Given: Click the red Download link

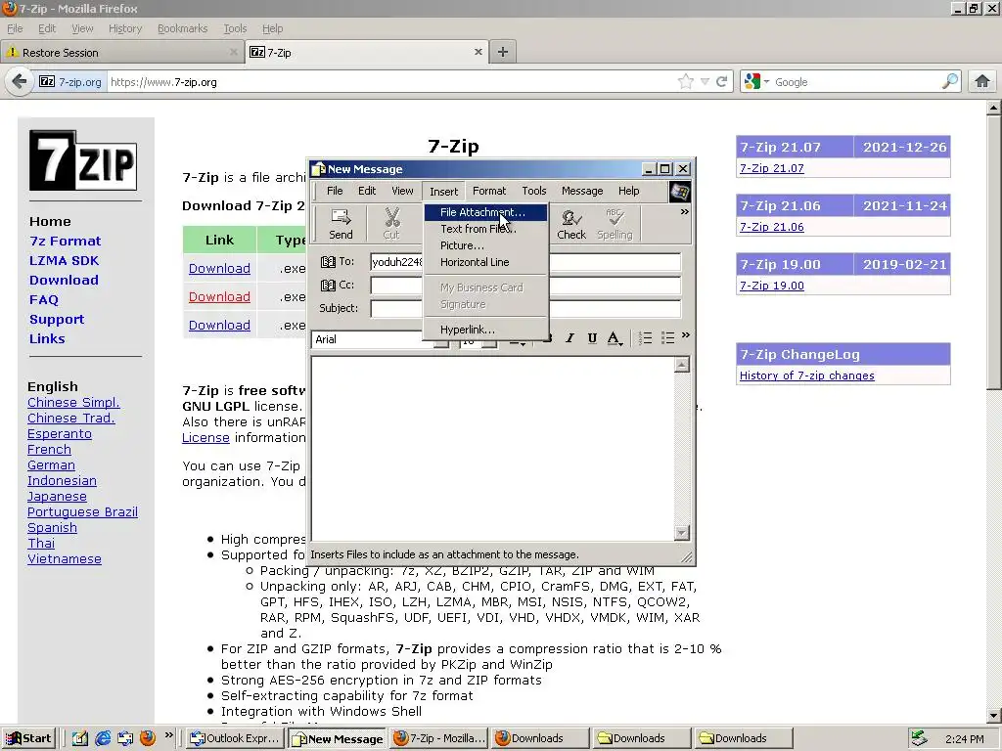Looking at the screenshot, I should point(219,297).
